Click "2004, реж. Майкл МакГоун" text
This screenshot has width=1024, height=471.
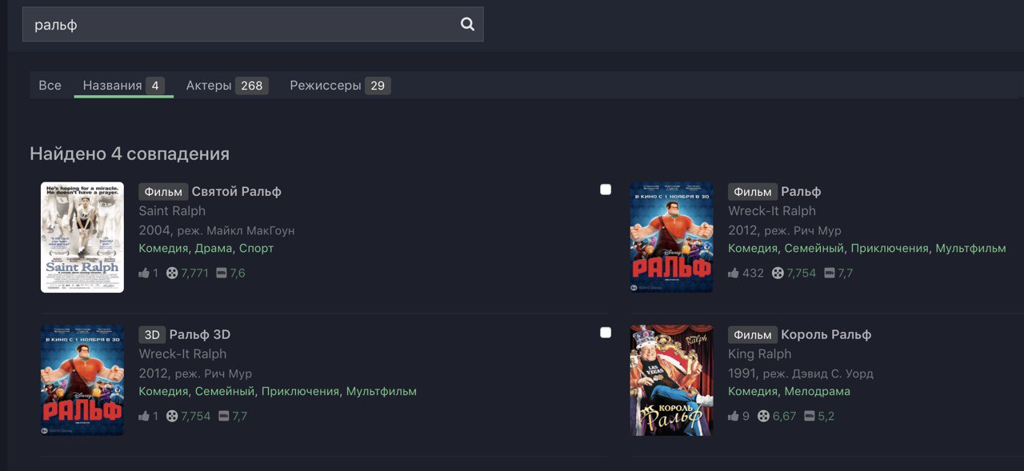(x=217, y=230)
